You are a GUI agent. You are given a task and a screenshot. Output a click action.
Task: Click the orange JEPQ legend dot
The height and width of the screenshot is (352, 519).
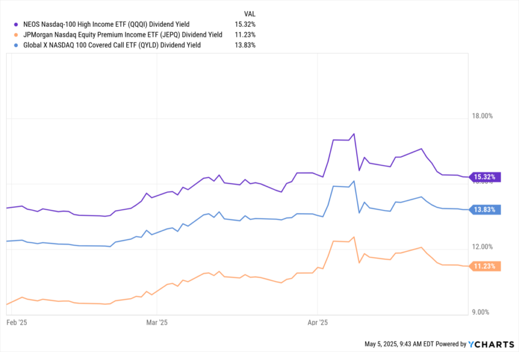[17, 35]
